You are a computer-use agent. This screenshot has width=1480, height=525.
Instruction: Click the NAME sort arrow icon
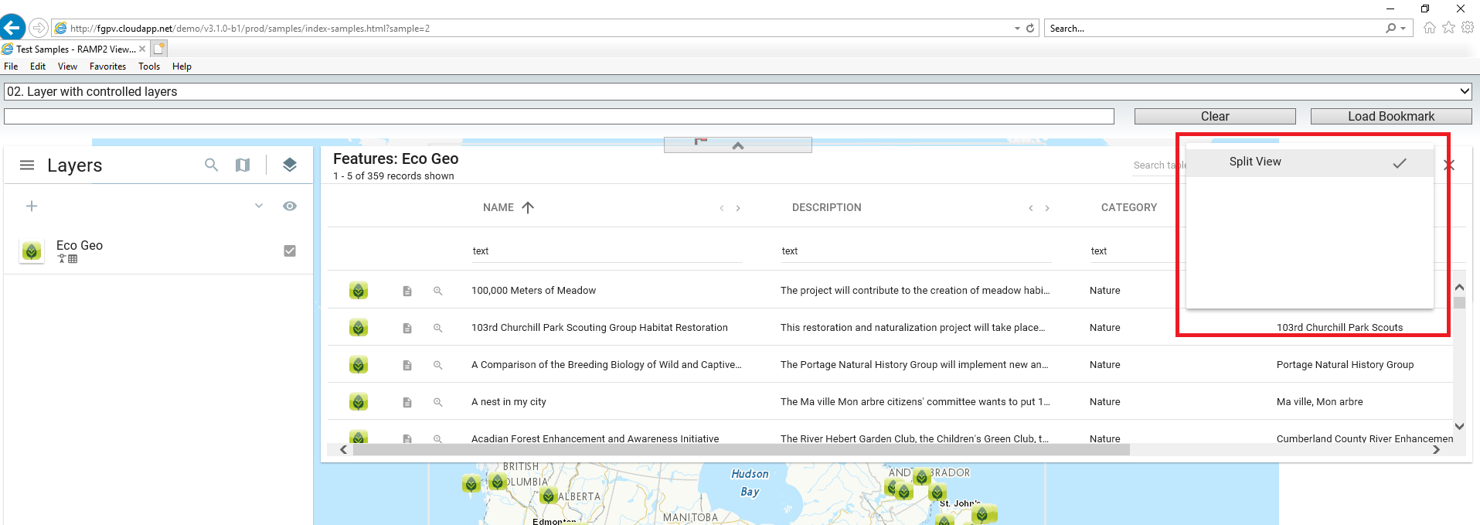(528, 207)
